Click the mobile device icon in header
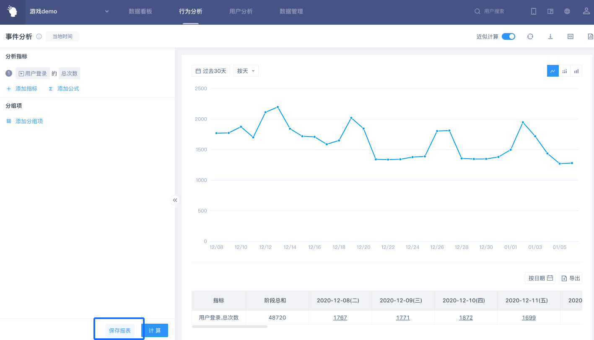Viewport: 594px width, 340px height. tap(534, 12)
